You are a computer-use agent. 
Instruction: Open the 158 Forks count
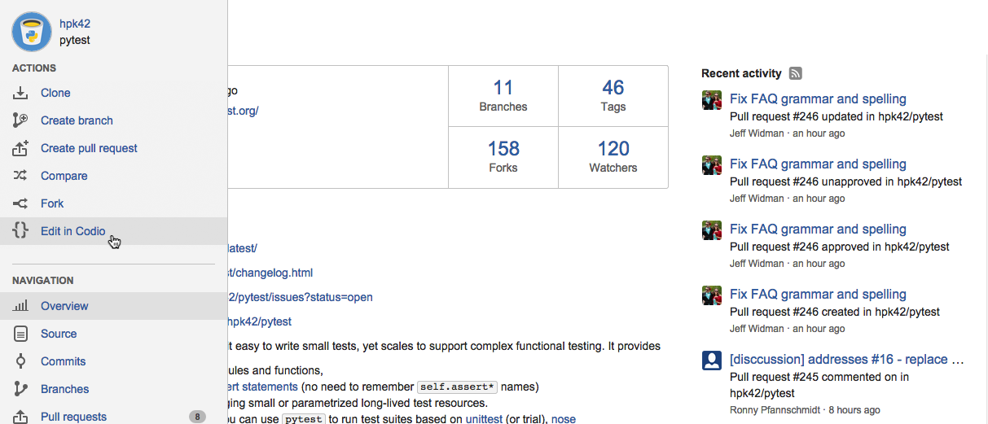(503, 156)
